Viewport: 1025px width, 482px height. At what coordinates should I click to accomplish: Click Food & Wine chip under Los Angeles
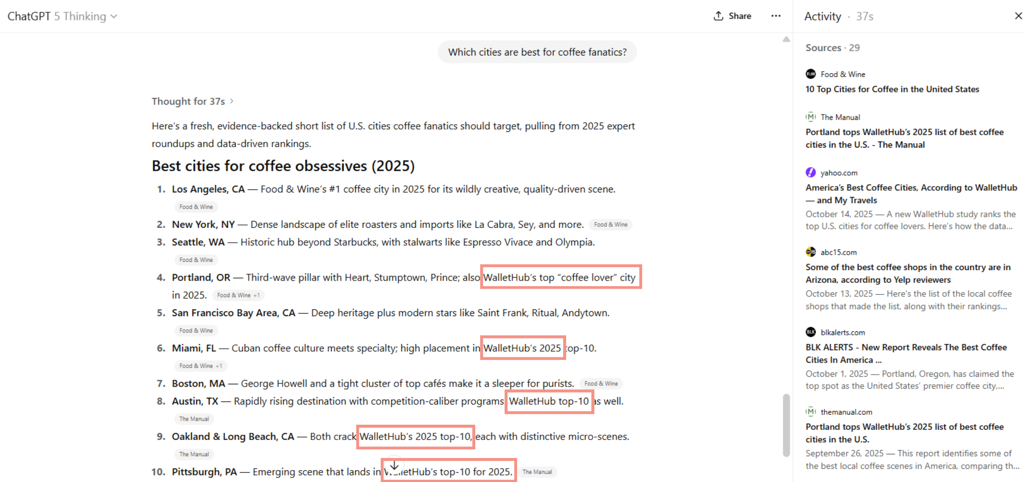[196, 207]
